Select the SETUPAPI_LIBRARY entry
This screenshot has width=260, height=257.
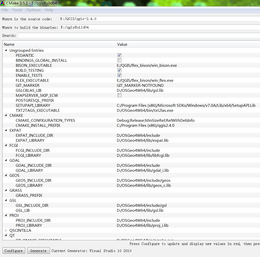(x=33, y=105)
